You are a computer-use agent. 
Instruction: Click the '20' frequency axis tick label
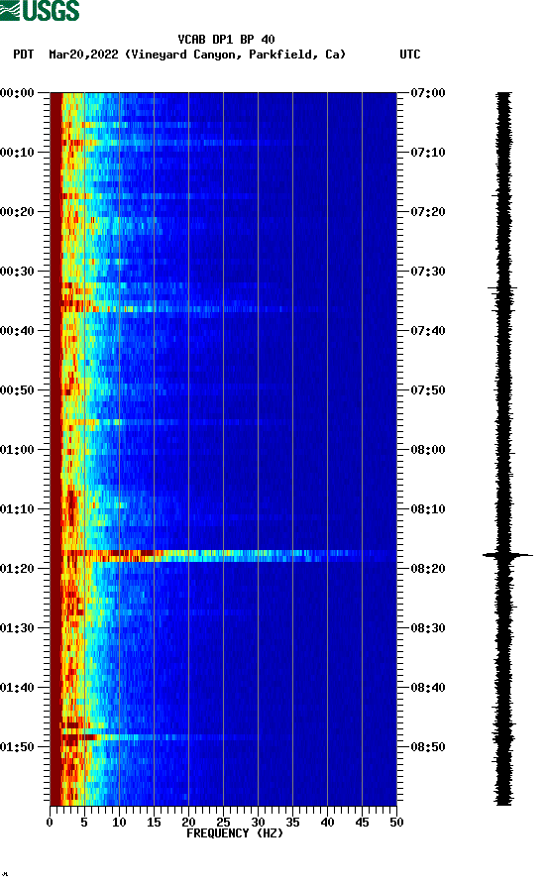(x=188, y=823)
